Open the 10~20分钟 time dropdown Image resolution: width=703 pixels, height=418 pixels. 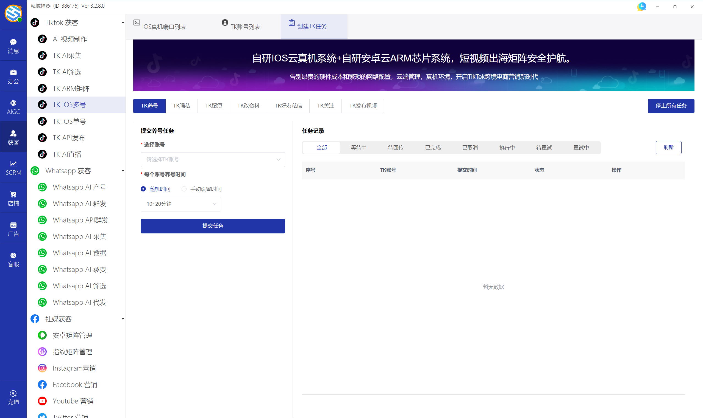point(180,204)
